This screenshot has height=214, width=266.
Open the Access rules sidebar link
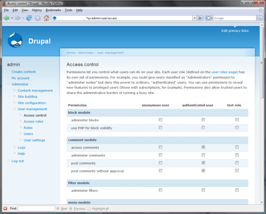click(33, 122)
